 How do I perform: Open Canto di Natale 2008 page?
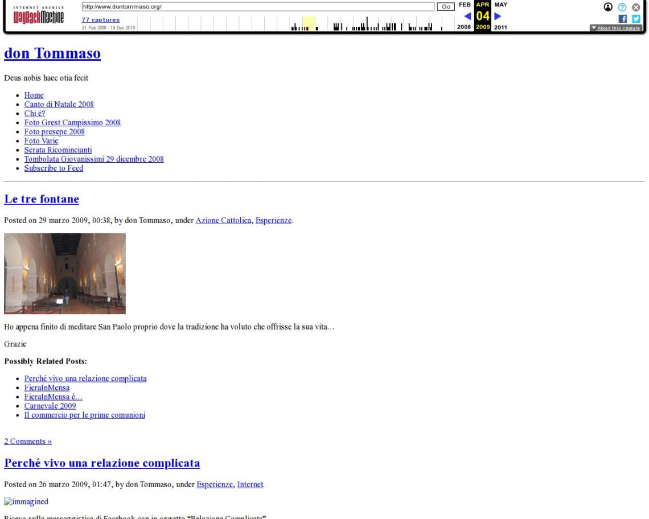click(x=59, y=104)
